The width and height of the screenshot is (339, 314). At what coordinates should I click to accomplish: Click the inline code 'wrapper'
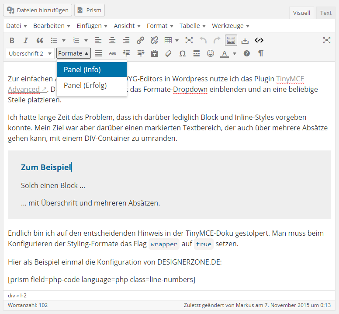pyautogui.click(x=164, y=244)
